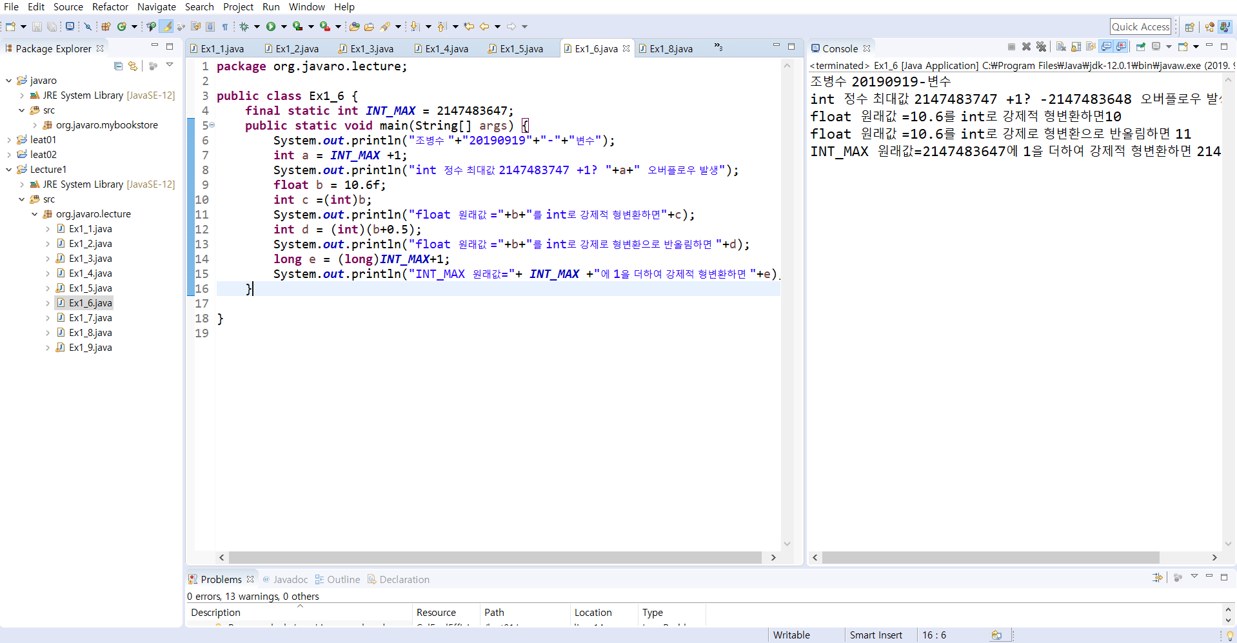Viewport: 1237px width, 643px height.
Task: Open Package Explorer view menu triangle
Action: [x=170, y=65]
